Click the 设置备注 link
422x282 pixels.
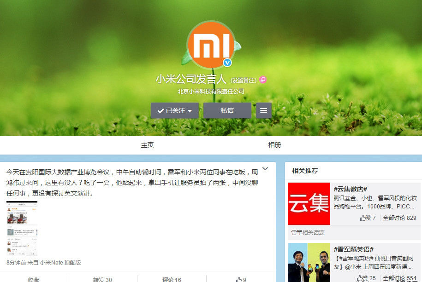pos(244,80)
